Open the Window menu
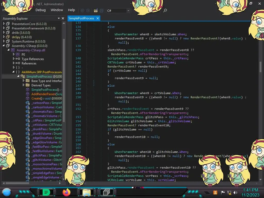The width and height of the screenshot is (264, 198). click(57, 10)
